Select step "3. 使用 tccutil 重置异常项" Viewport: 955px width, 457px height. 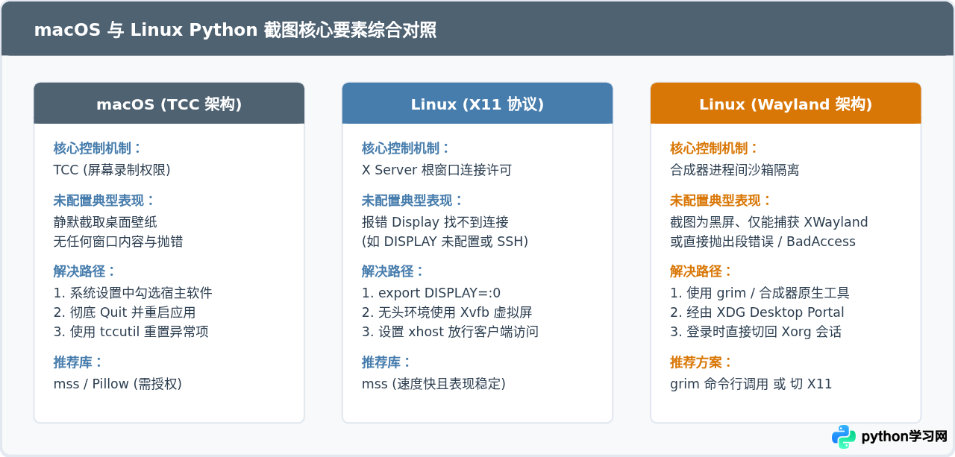pyautogui.click(x=131, y=332)
